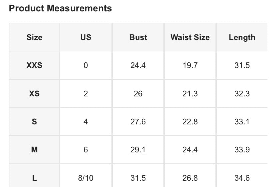Screen dimensions: 276x187
Task: Click the Product Measurements heading
Action: tap(60, 9)
